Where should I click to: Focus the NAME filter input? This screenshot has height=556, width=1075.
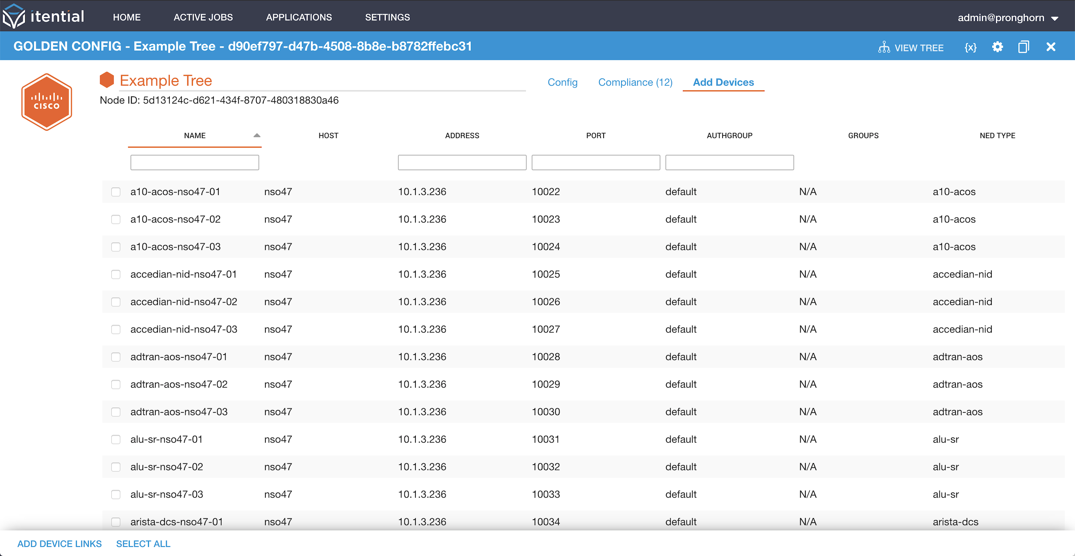click(x=195, y=162)
